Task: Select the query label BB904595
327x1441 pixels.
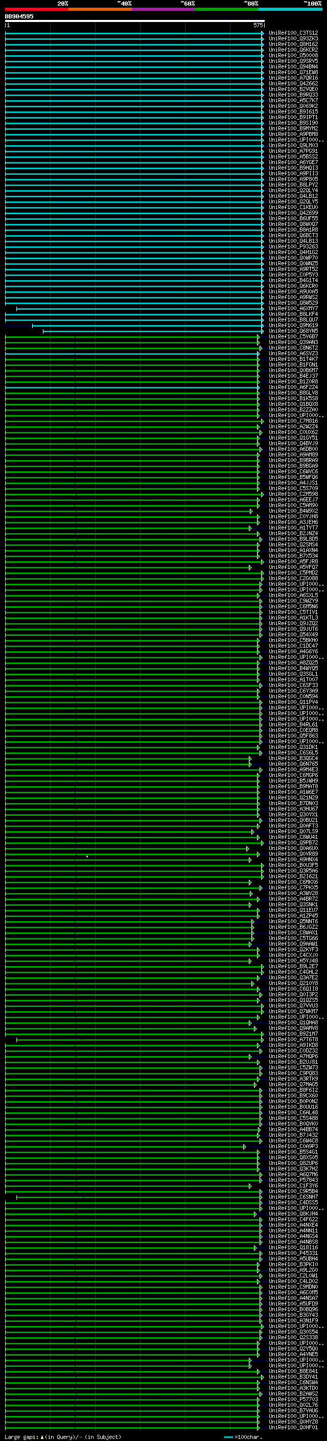Action: click(19, 16)
